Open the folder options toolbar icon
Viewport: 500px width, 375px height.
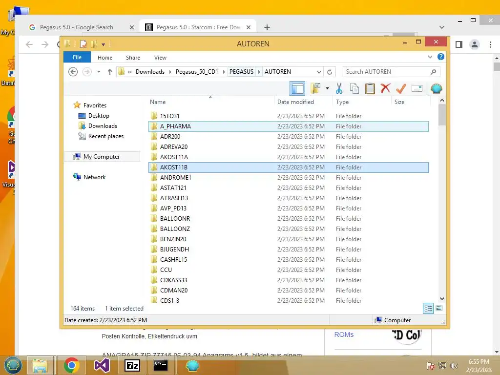coord(316,88)
